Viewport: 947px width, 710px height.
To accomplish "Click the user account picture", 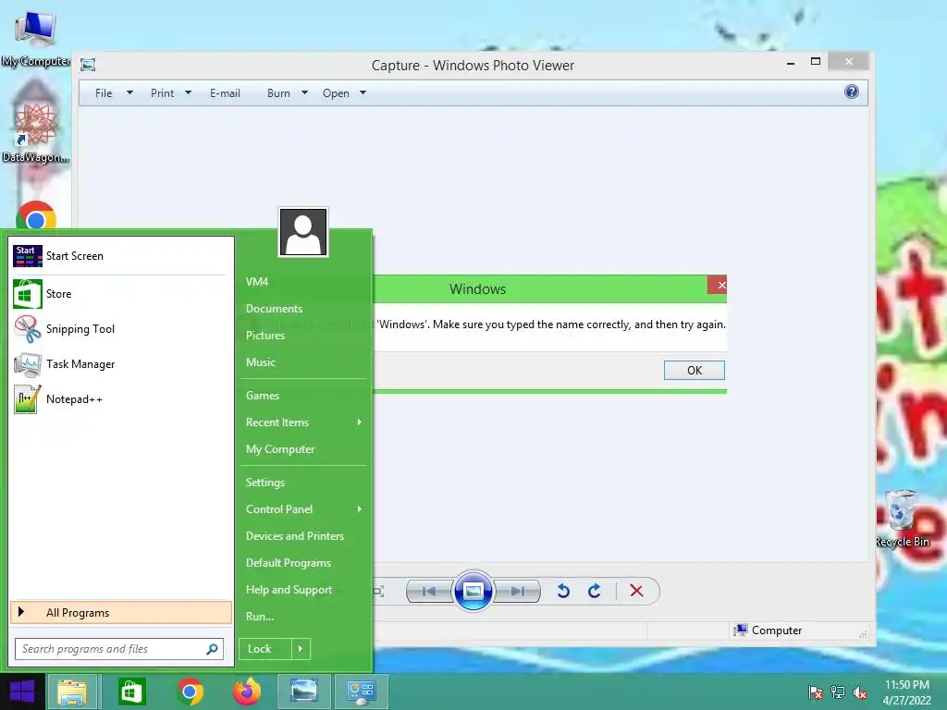I will click(x=303, y=232).
